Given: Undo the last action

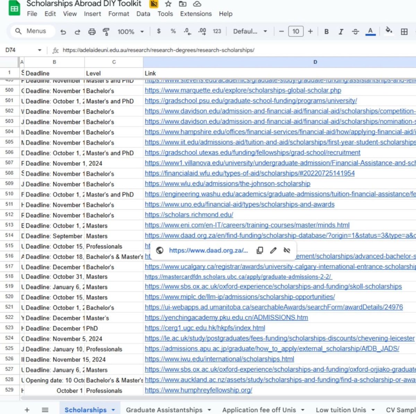Looking at the screenshot, I should click(63, 32).
